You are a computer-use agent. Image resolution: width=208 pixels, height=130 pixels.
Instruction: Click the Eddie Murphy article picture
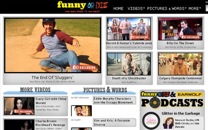coord(81,111)
